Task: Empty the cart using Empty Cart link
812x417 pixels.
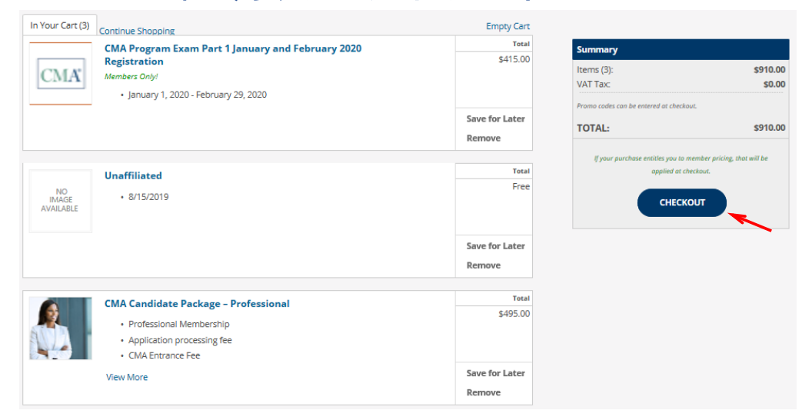Action: coord(507,26)
